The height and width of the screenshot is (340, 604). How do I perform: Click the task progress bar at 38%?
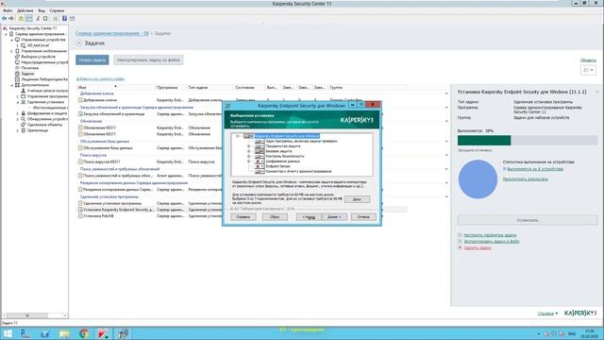click(x=528, y=141)
